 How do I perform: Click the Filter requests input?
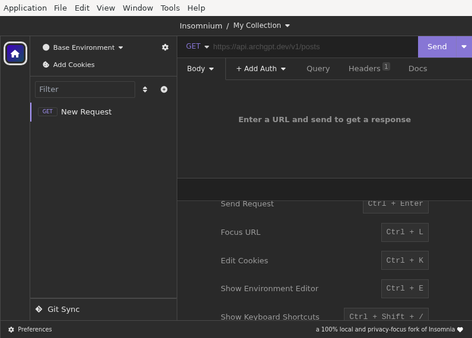coord(85,90)
